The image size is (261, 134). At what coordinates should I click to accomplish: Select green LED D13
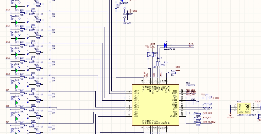pyautogui.click(x=17, y=55)
